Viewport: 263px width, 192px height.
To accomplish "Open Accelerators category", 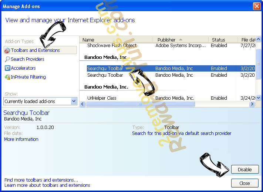I will 23,68.
